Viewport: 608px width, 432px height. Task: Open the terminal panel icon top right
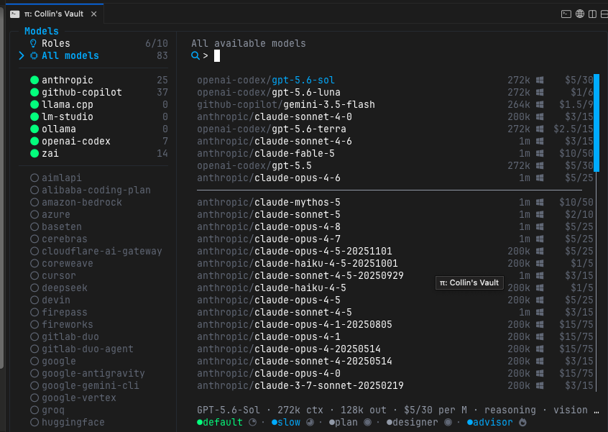(x=566, y=14)
